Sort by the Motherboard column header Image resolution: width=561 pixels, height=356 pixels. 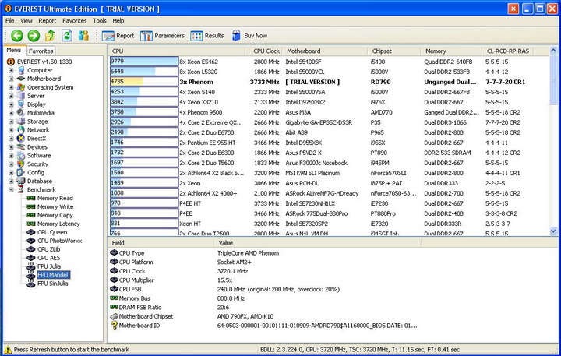coord(324,51)
